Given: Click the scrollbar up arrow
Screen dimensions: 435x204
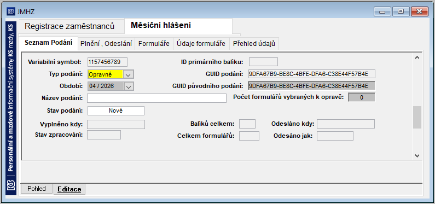Looking at the screenshot, I should coord(417,57).
